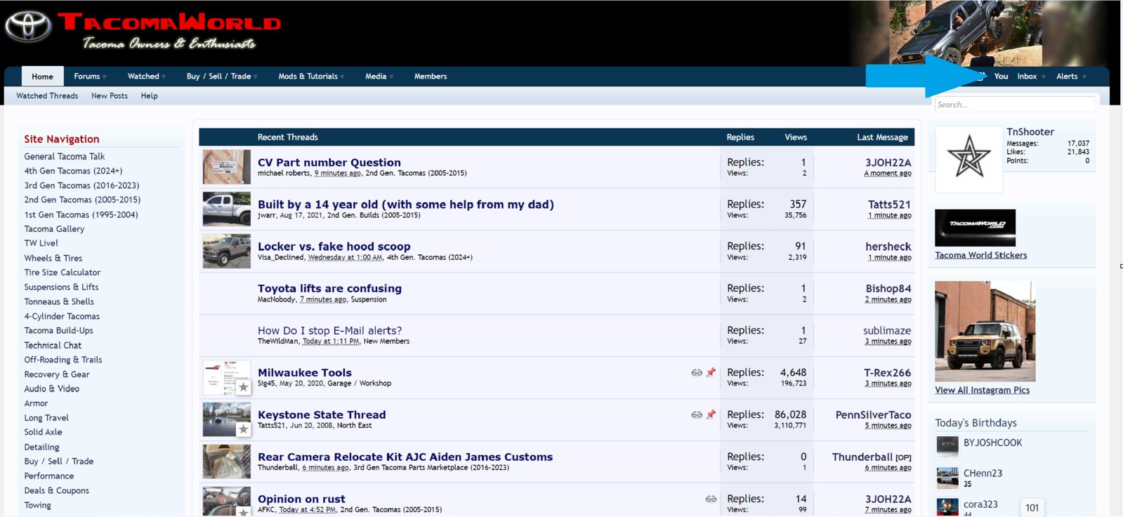Click the watched glasses icon on Keystone State Thread
1123x517 pixels.
tap(697, 415)
